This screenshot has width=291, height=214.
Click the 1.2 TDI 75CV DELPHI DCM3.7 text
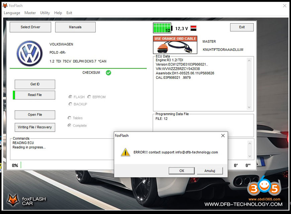(x=78, y=61)
